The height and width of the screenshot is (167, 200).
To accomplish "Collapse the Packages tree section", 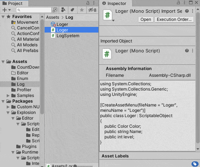I will point(3,101).
